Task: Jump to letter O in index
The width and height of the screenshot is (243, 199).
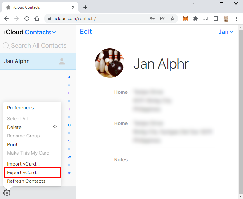Action: (x=69, y=125)
